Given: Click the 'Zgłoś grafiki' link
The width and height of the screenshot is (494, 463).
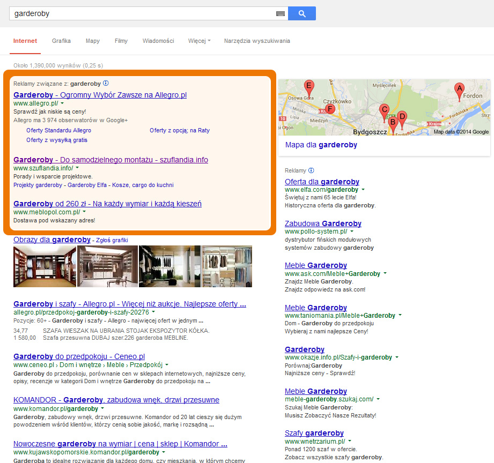Looking at the screenshot, I should 112,241.
